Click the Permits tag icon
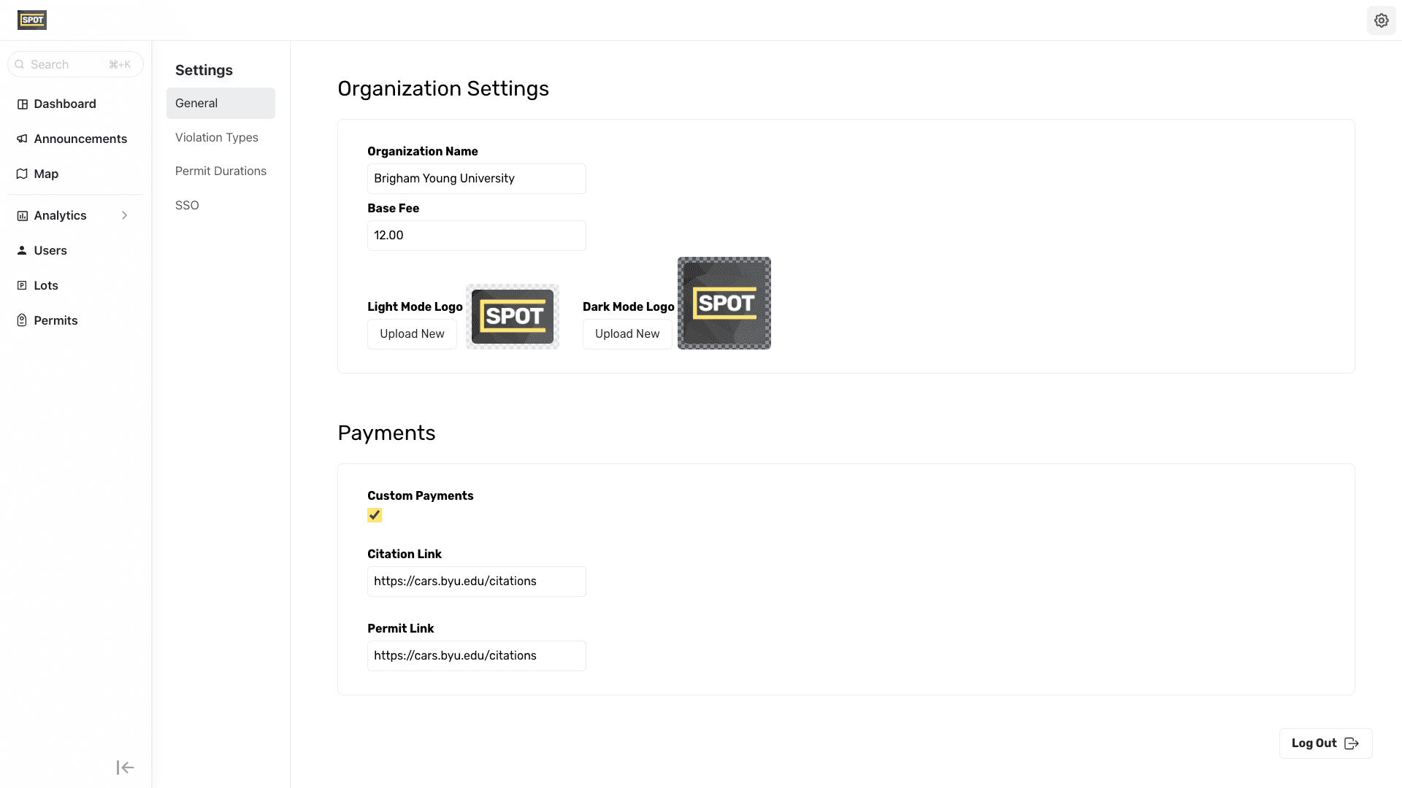 click(x=23, y=320)
